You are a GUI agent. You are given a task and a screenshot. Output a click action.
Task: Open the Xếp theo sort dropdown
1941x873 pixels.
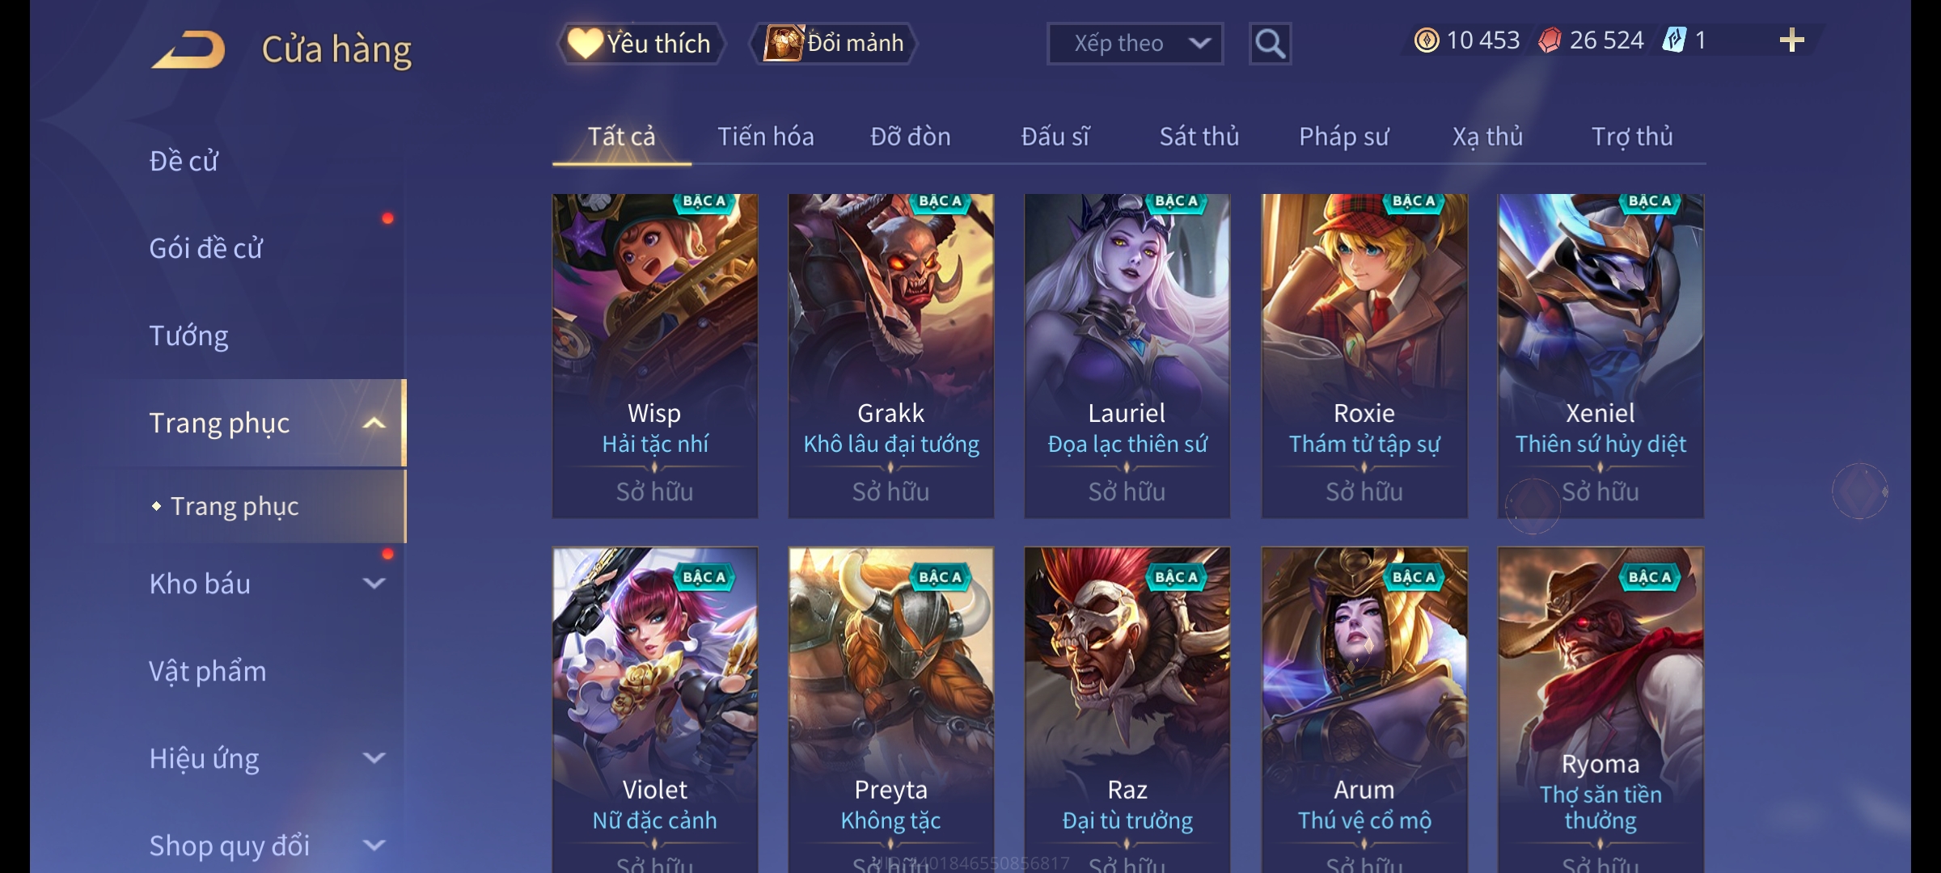[1135, 44]
